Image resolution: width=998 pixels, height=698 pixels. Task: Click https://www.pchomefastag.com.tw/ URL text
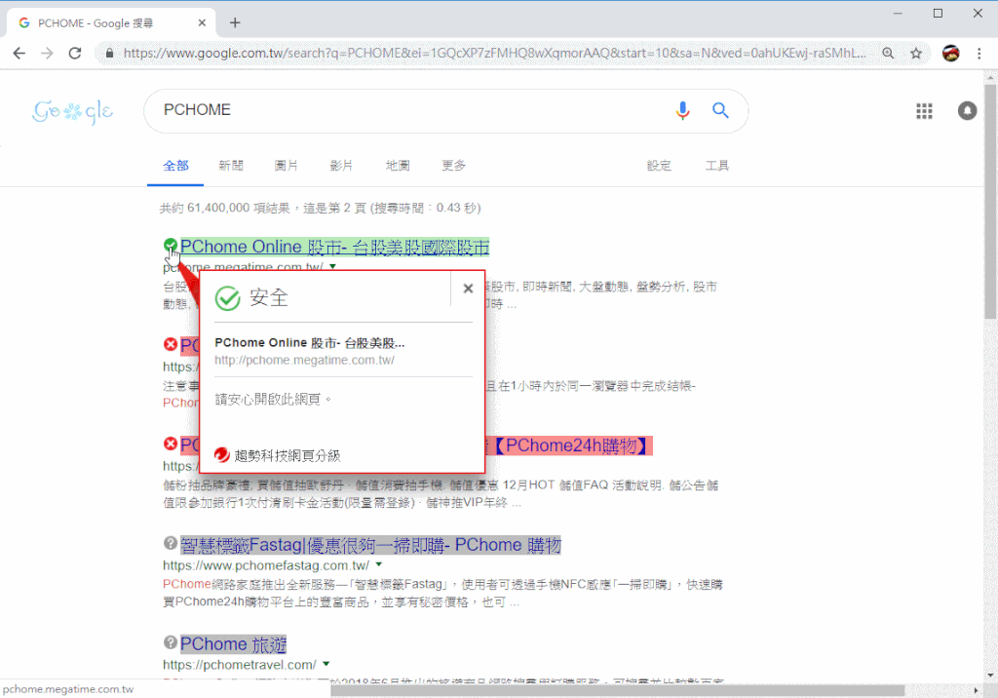pos(266,565)
